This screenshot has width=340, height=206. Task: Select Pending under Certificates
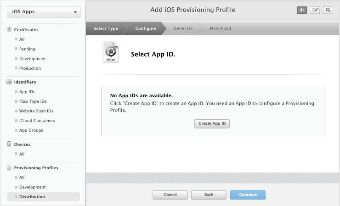coord(27,49)
